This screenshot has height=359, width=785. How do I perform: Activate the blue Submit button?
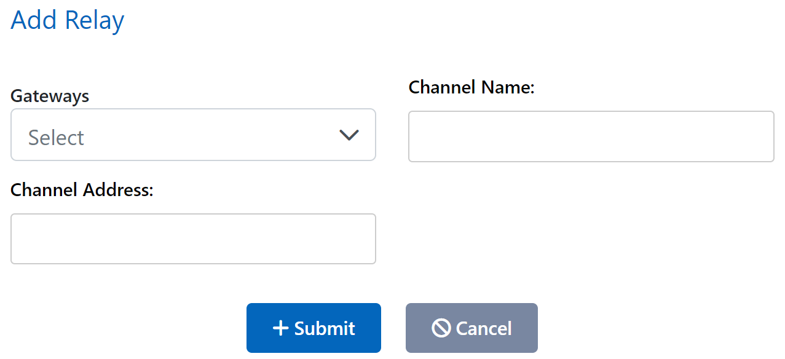click(314, 328)
